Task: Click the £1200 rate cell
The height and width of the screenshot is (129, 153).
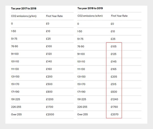Action: (x=50, y=99)
